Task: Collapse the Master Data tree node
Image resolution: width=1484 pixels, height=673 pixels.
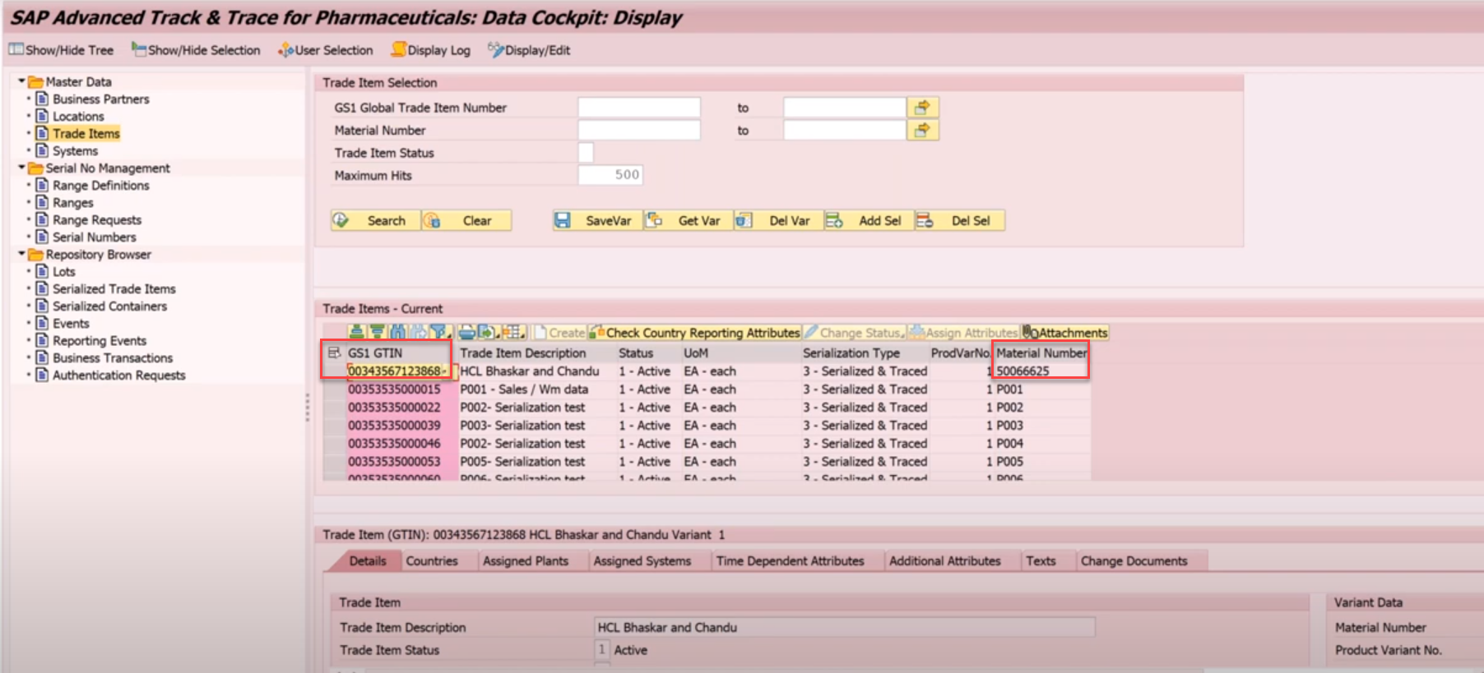Action: click(x=21, y=81)
